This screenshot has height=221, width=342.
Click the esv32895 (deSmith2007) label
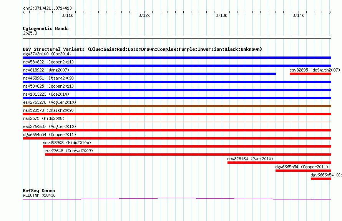click(x=315, y=70)
